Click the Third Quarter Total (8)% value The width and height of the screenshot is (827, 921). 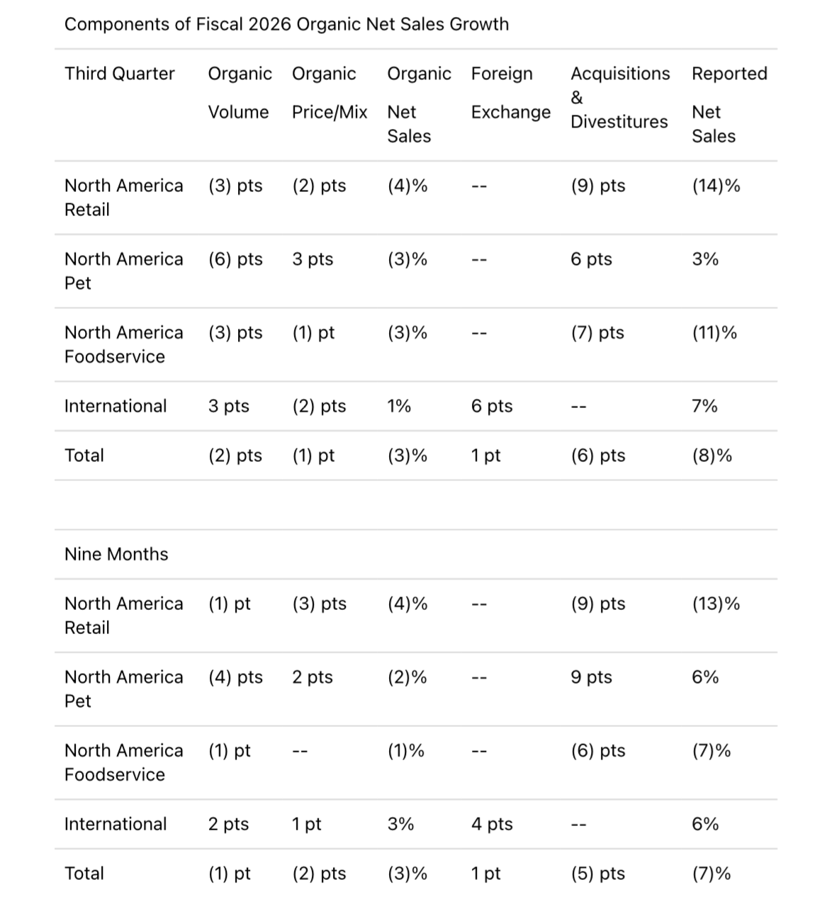712,456
